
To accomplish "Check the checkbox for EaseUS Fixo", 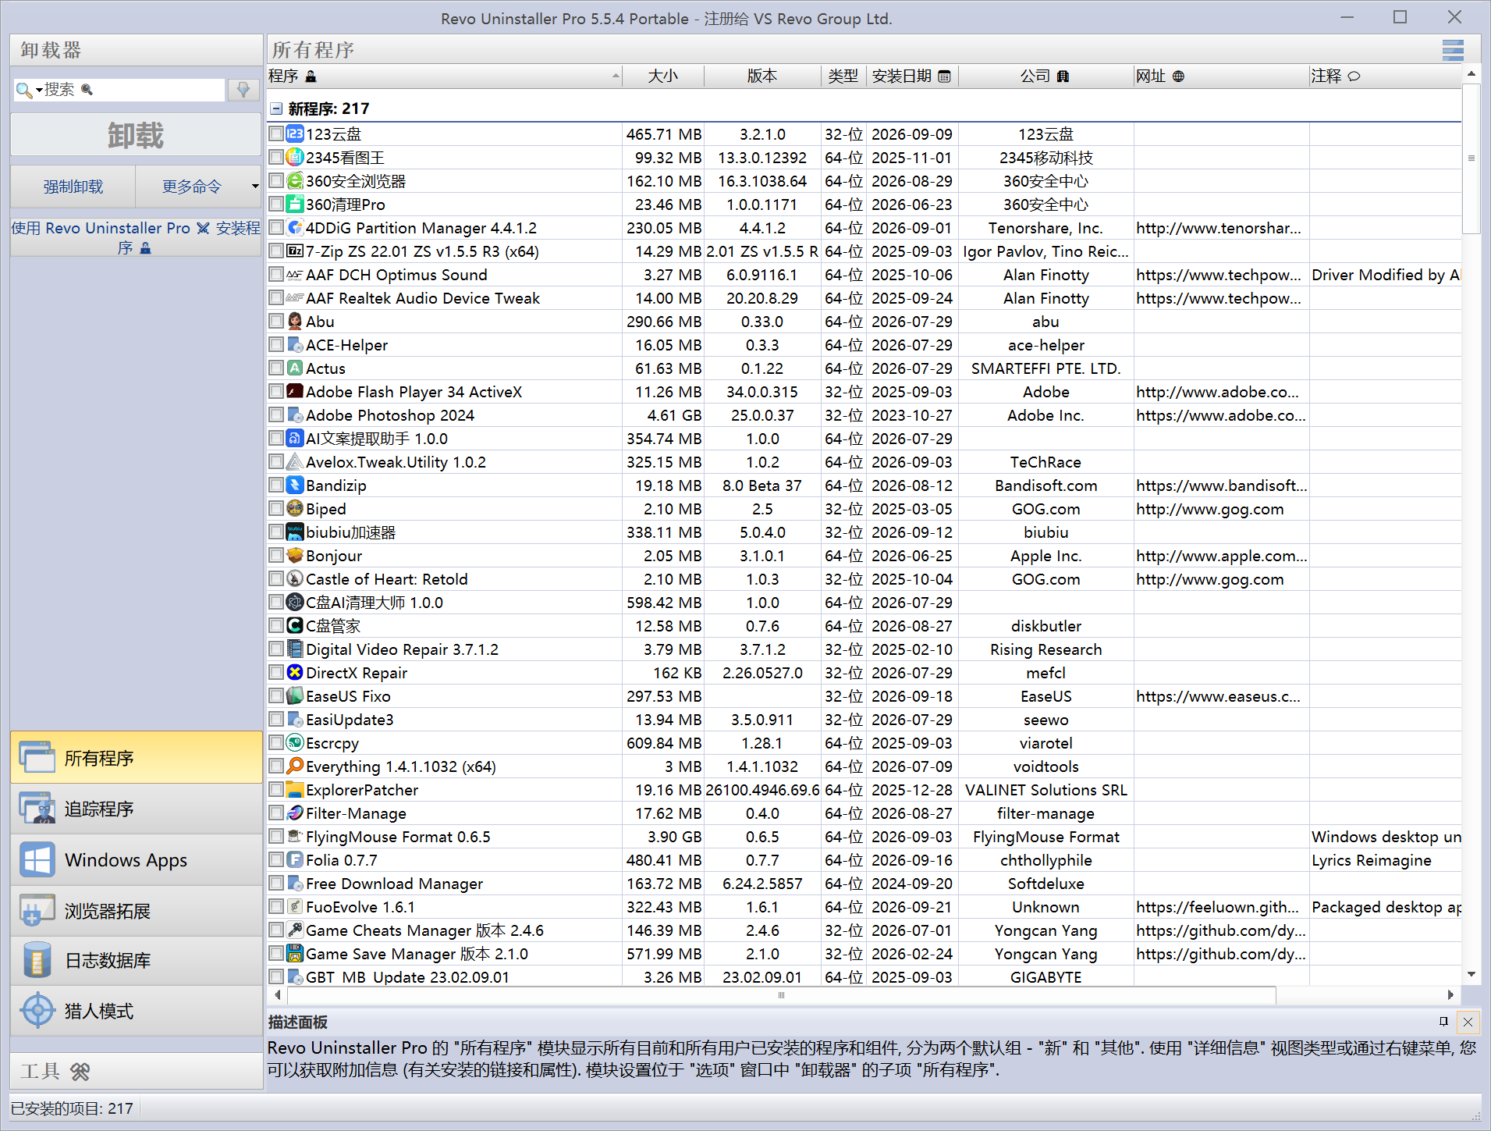I will click(x=275, y=695).
